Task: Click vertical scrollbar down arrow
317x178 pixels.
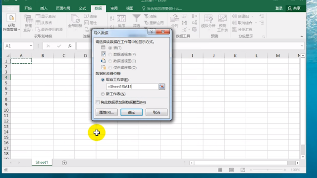Action: tap(303, 157)
